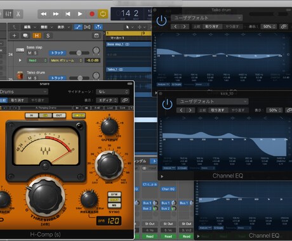Go to previous preset in Taiko drum EQ

[x=175, y=27]
